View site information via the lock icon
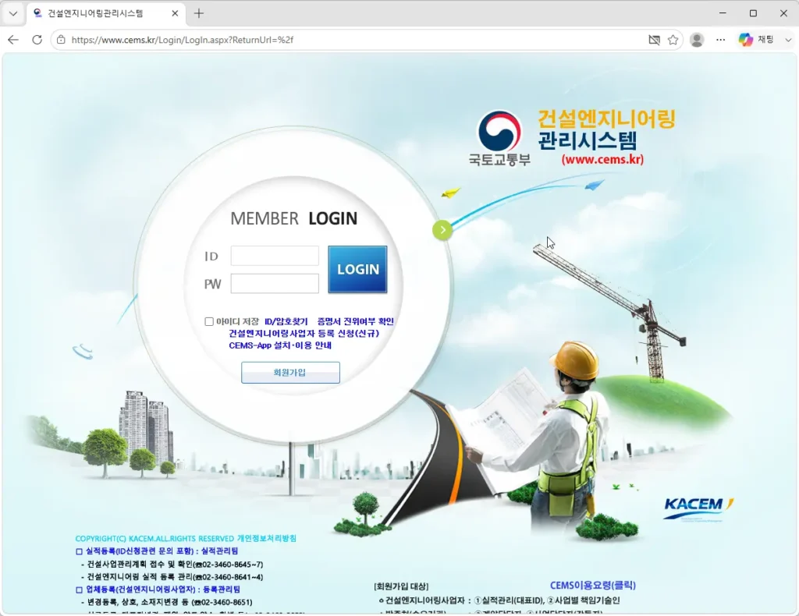Image resolution: width=799 pixels, height=616 pixels. (x=61, y=40)
